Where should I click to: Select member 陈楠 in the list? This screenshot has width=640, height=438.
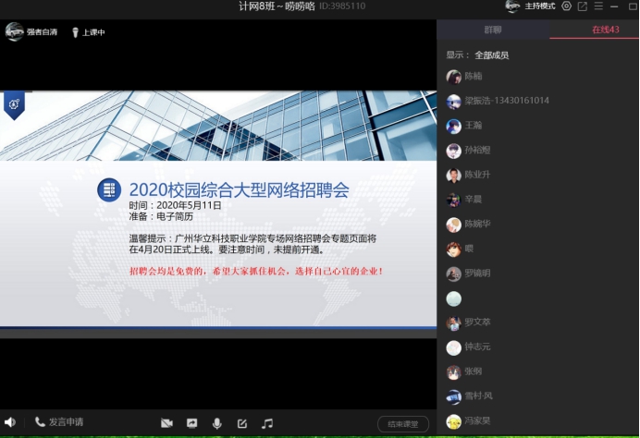click(x=473, y=77)
